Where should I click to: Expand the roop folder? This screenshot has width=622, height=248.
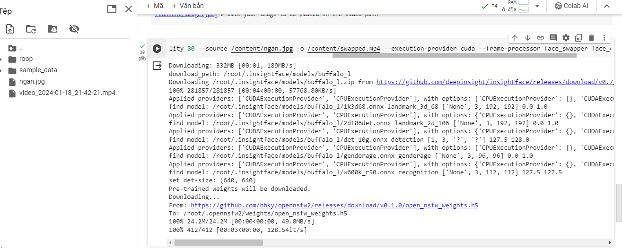[2, 59]
